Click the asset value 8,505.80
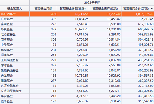This screenshot has width=154, height=104. click(x=115, y=24)
